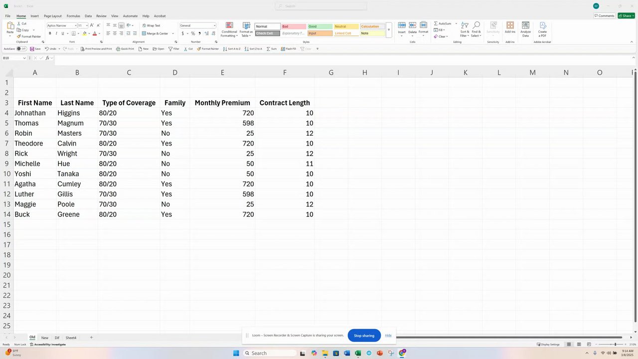Open Find & Select menu
This screenshot has width=638, height=359.
(477, 30)
